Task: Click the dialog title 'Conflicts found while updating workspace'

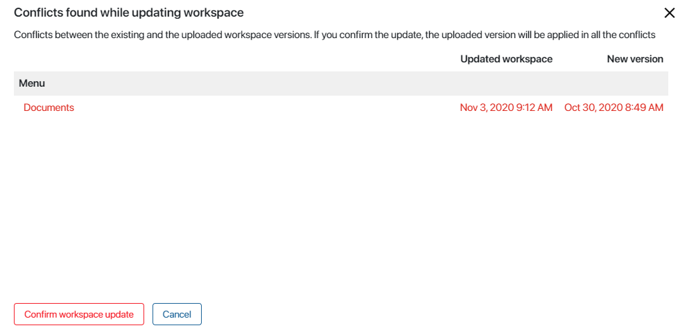Action: point(129,13)
